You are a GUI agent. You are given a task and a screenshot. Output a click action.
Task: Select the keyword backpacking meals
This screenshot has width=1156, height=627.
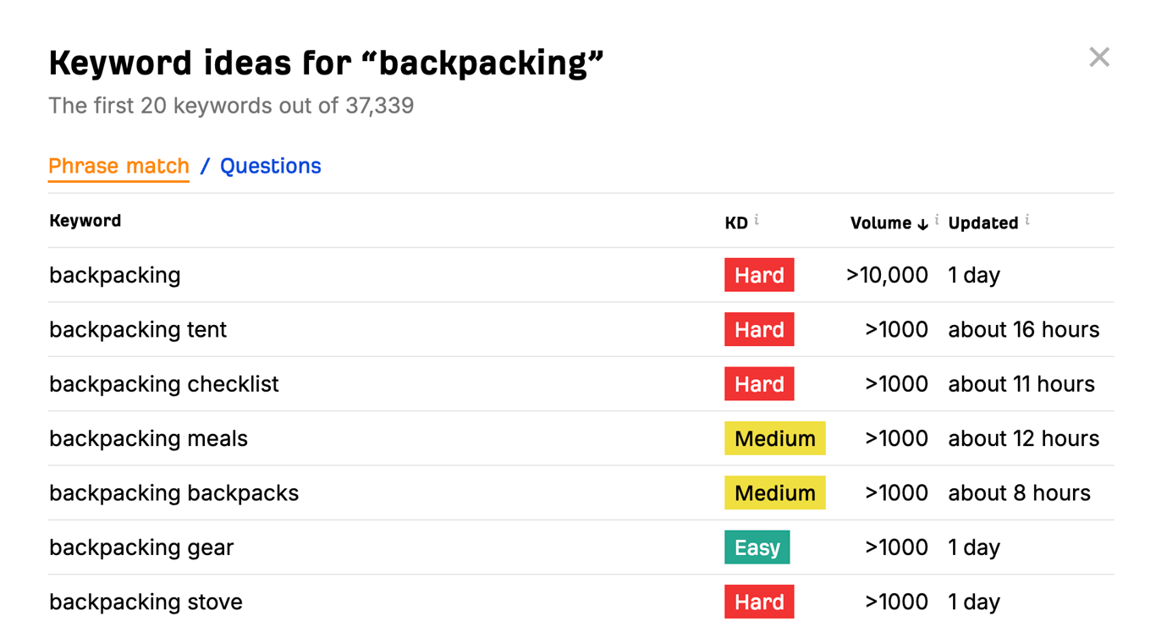pyautogui.click(x=148, y=438)
